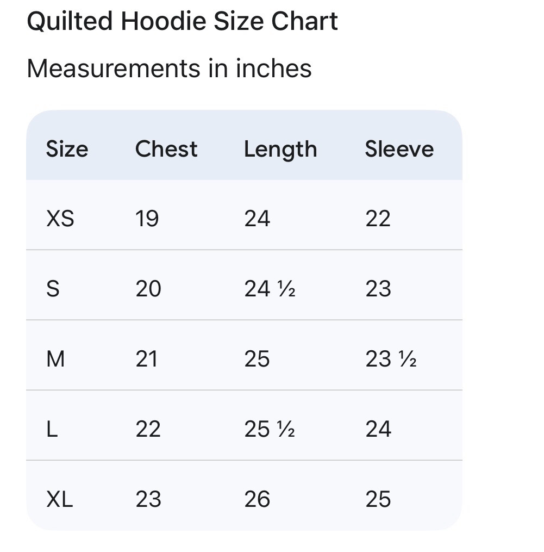Click chest value 23 for XL
The image size is (544, 552).
148,499
